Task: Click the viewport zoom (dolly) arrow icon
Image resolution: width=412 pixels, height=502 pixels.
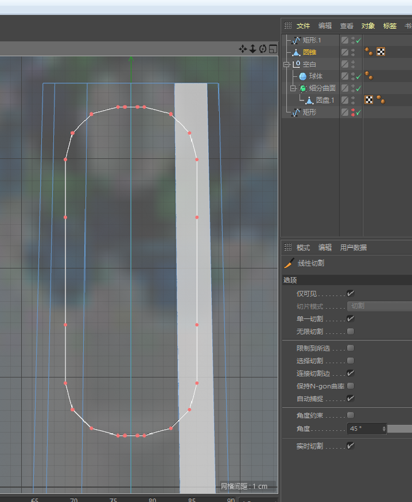Action: tap(252, 49)
